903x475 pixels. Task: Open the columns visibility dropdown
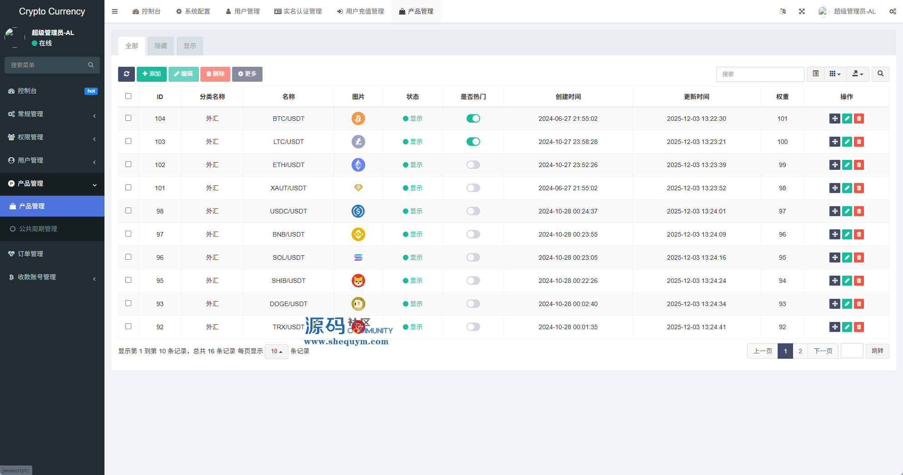pyautogui.click(x=835, y=74)
